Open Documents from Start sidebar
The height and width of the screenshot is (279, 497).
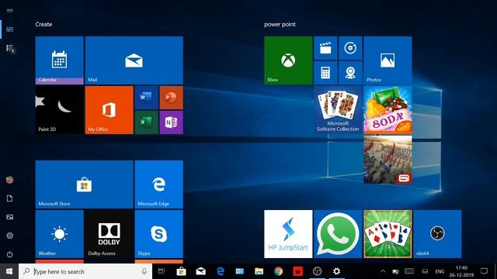9,198
